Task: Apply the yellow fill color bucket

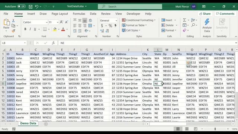Action: point(55,29)
